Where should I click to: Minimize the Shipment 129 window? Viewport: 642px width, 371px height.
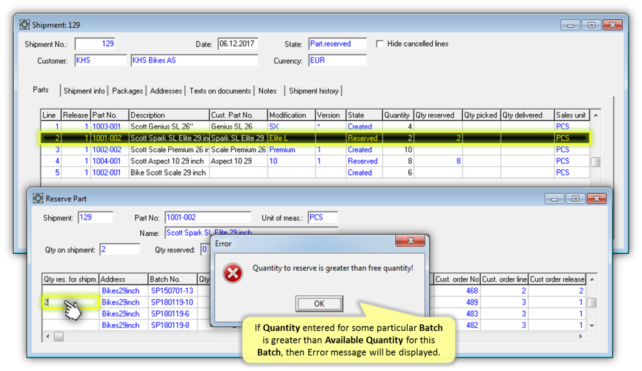[570, 25]
